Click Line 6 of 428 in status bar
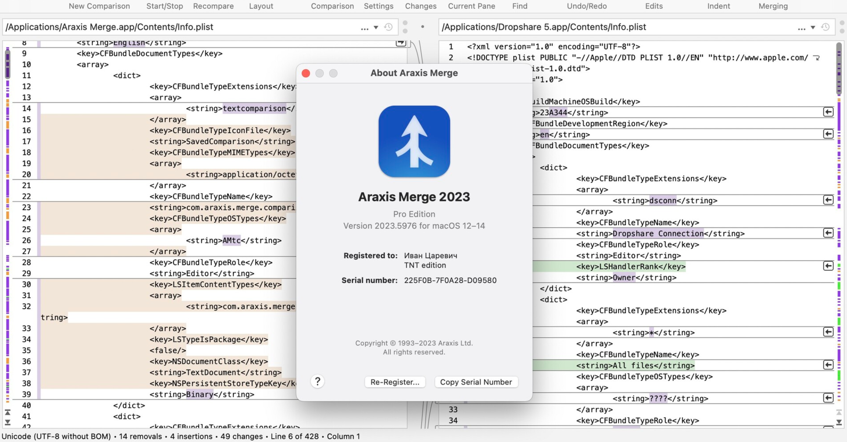Image resolution: width=847 pixels, height=442 pixels. pyautogui.click(x=295, y=436)
